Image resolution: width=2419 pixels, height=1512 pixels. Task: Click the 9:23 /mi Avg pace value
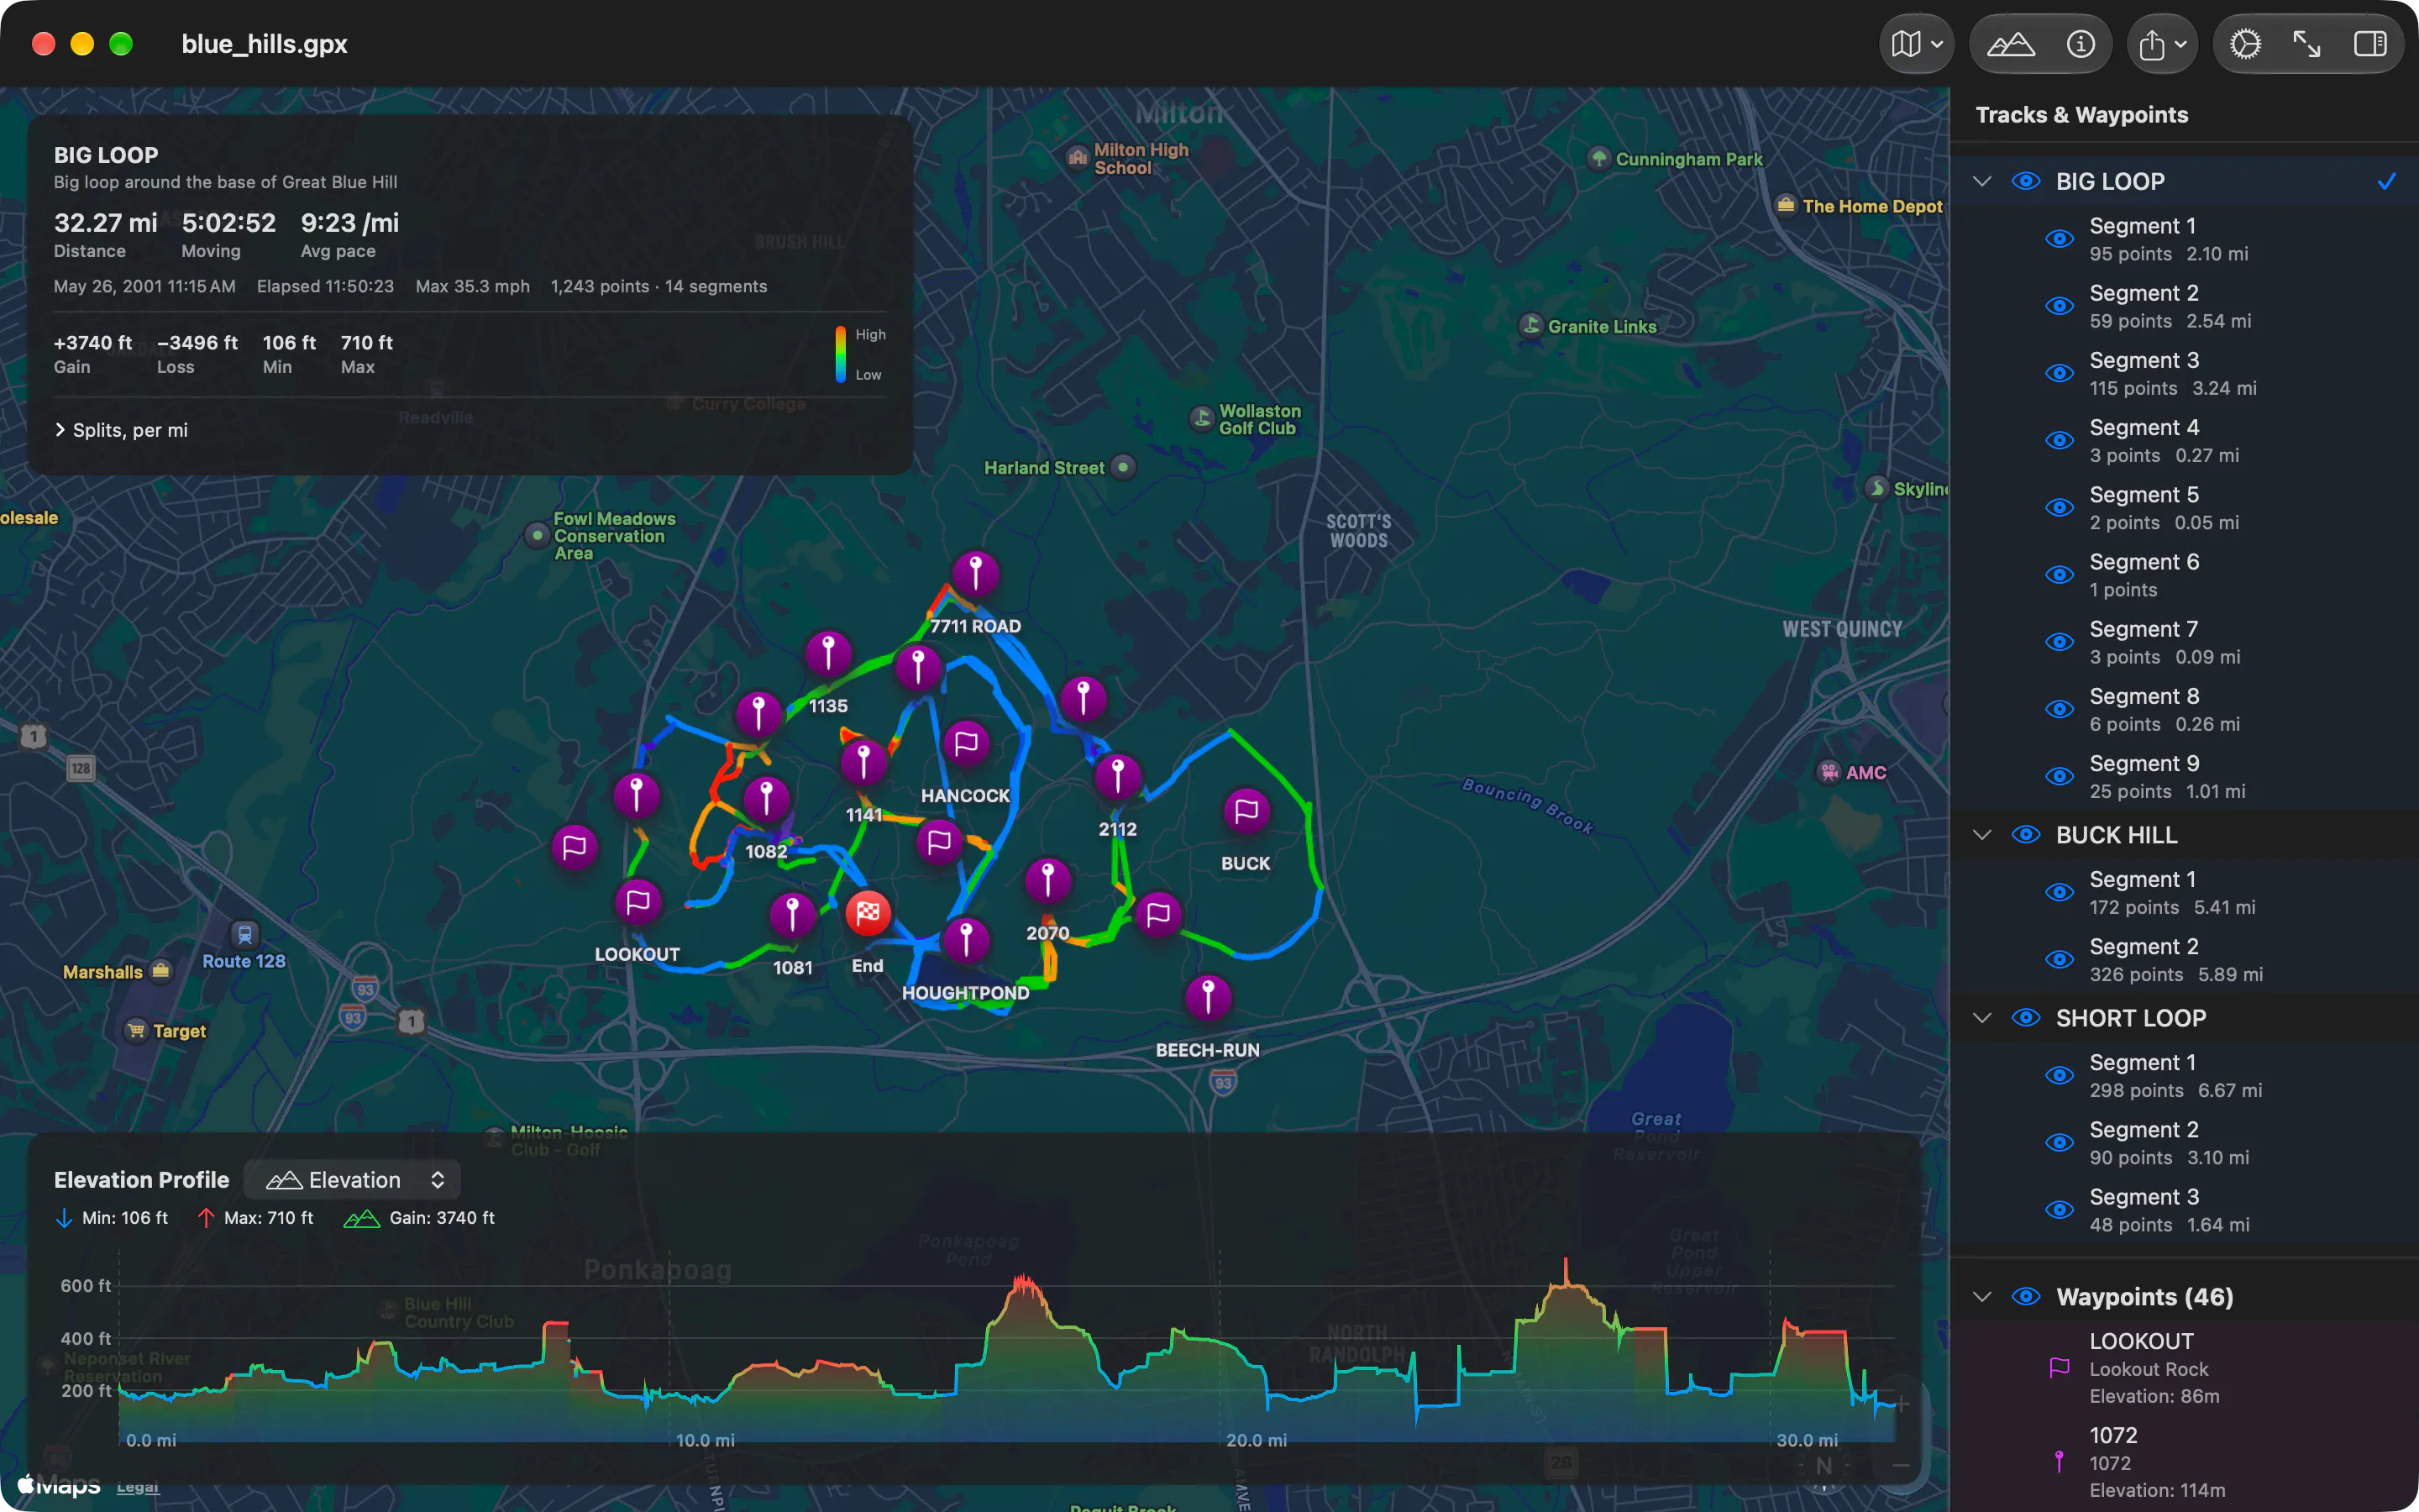(x=350, y=222)
